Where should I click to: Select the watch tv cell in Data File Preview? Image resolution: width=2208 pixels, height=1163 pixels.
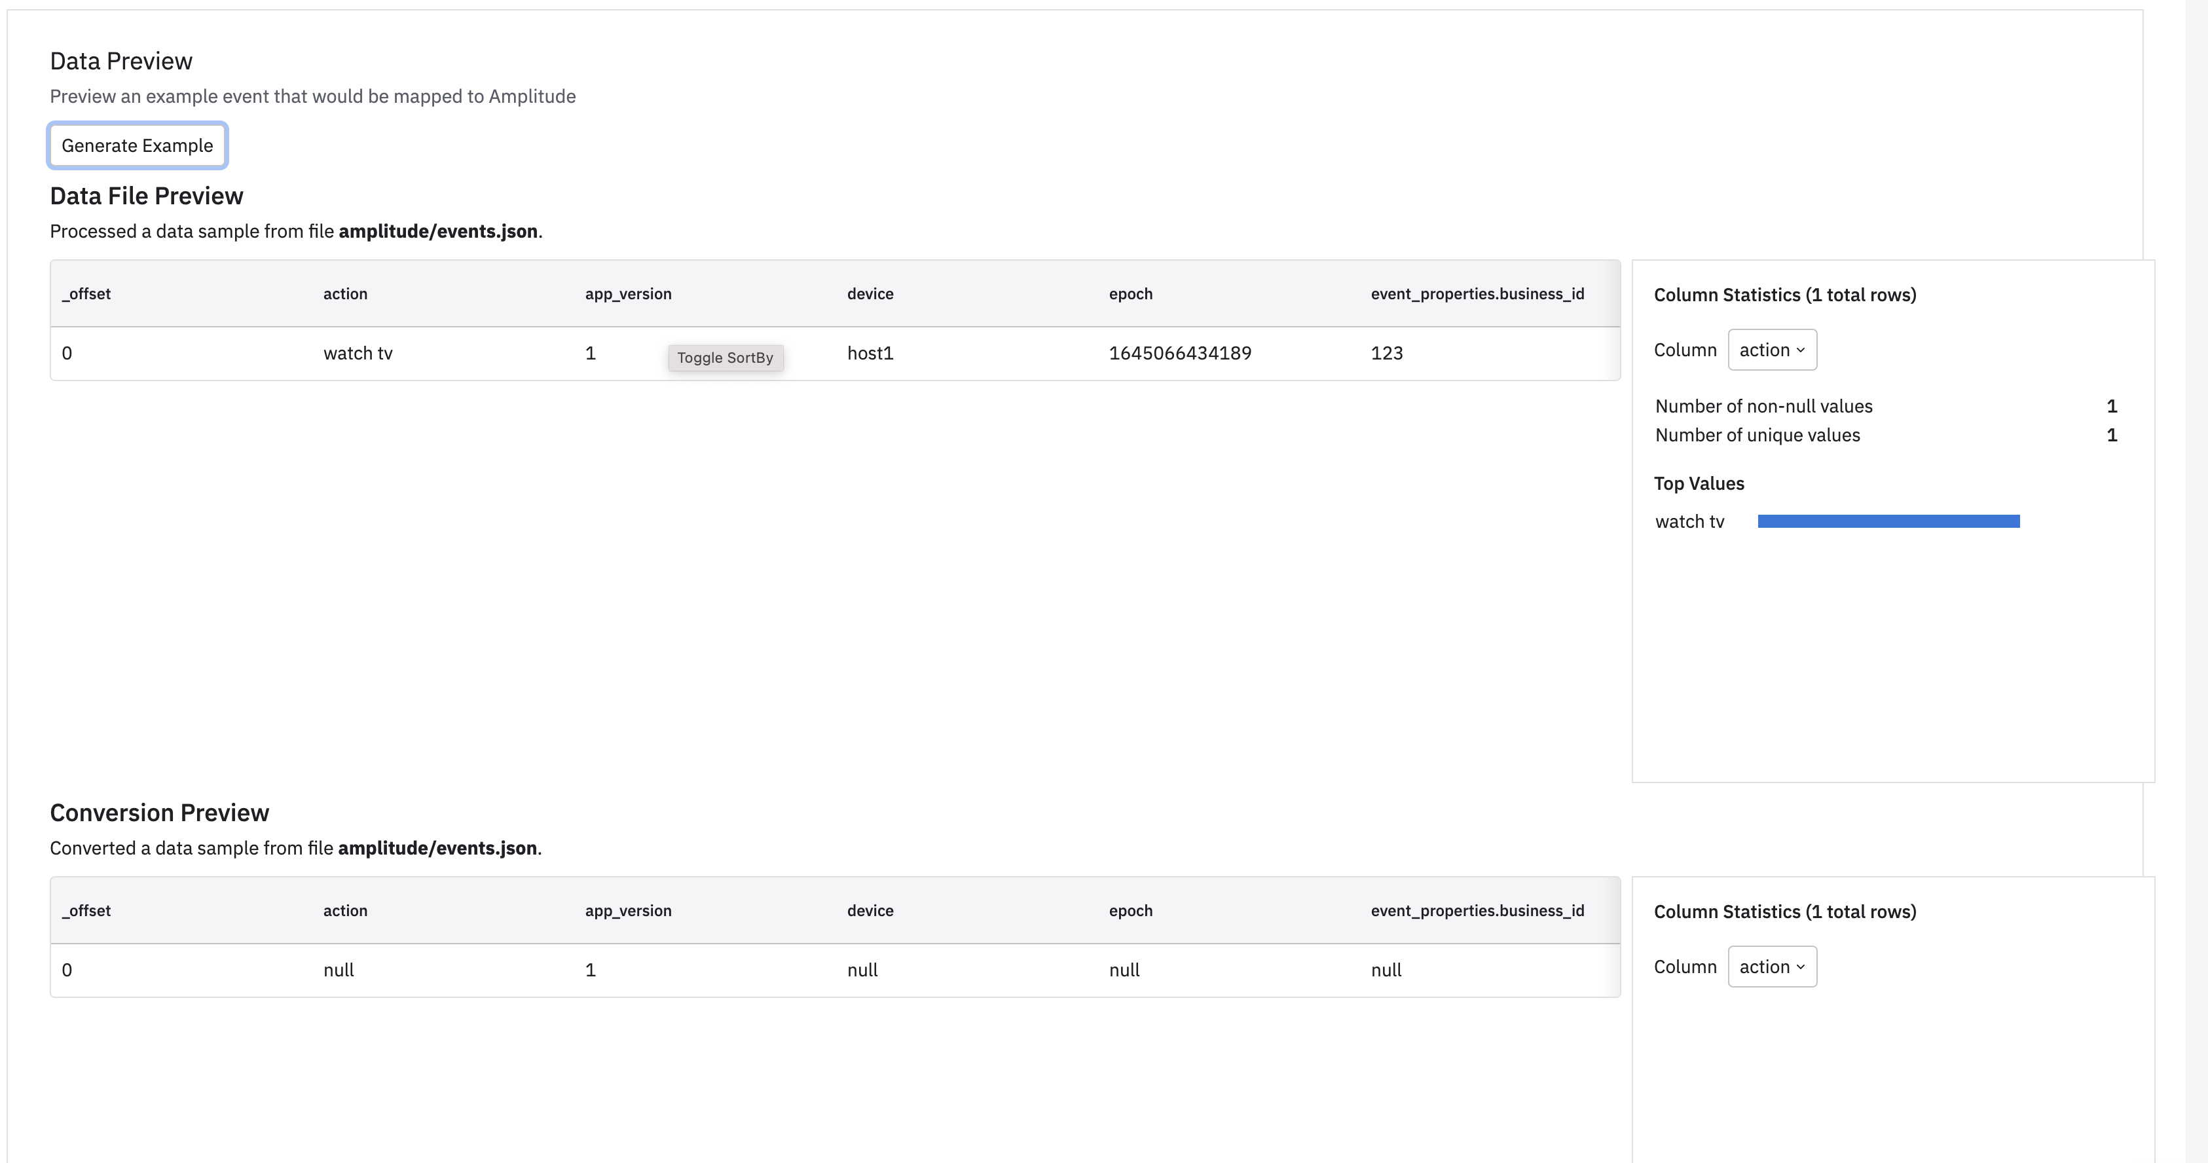click(358, 353)
